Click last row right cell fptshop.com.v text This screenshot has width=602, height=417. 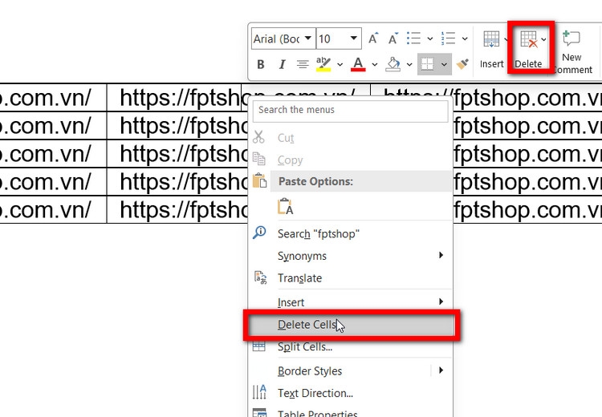527,209
